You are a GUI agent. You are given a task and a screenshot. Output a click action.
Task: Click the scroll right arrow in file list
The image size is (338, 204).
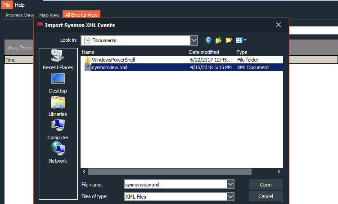279,172
